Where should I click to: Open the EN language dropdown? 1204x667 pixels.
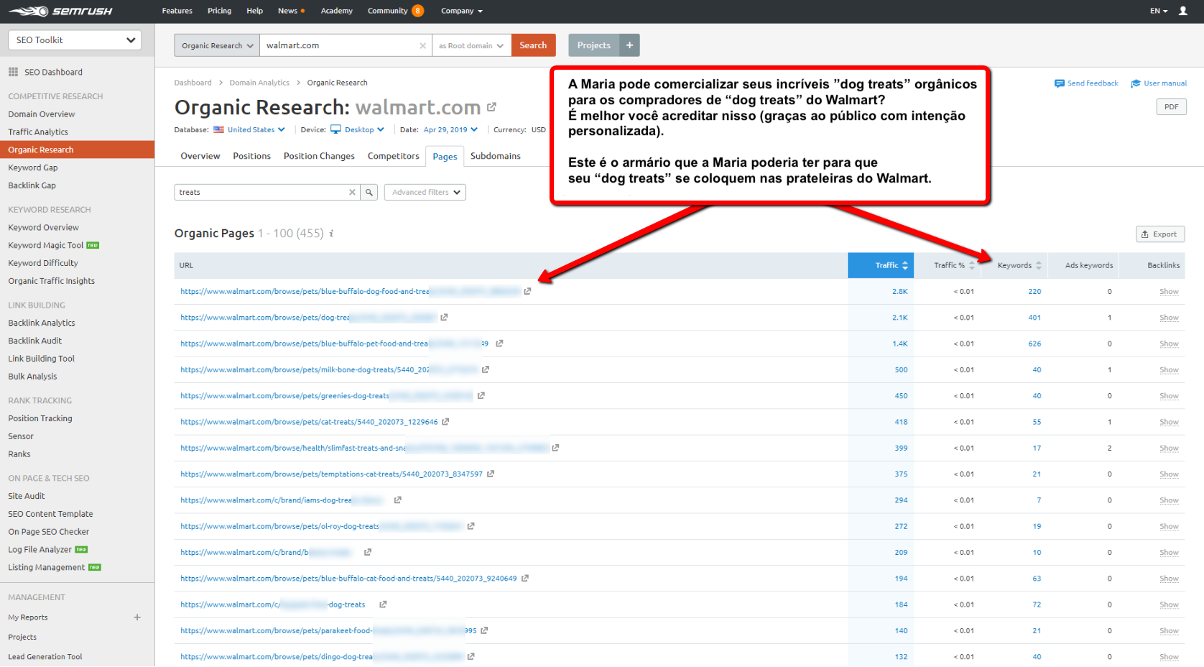click(1159, 11)
